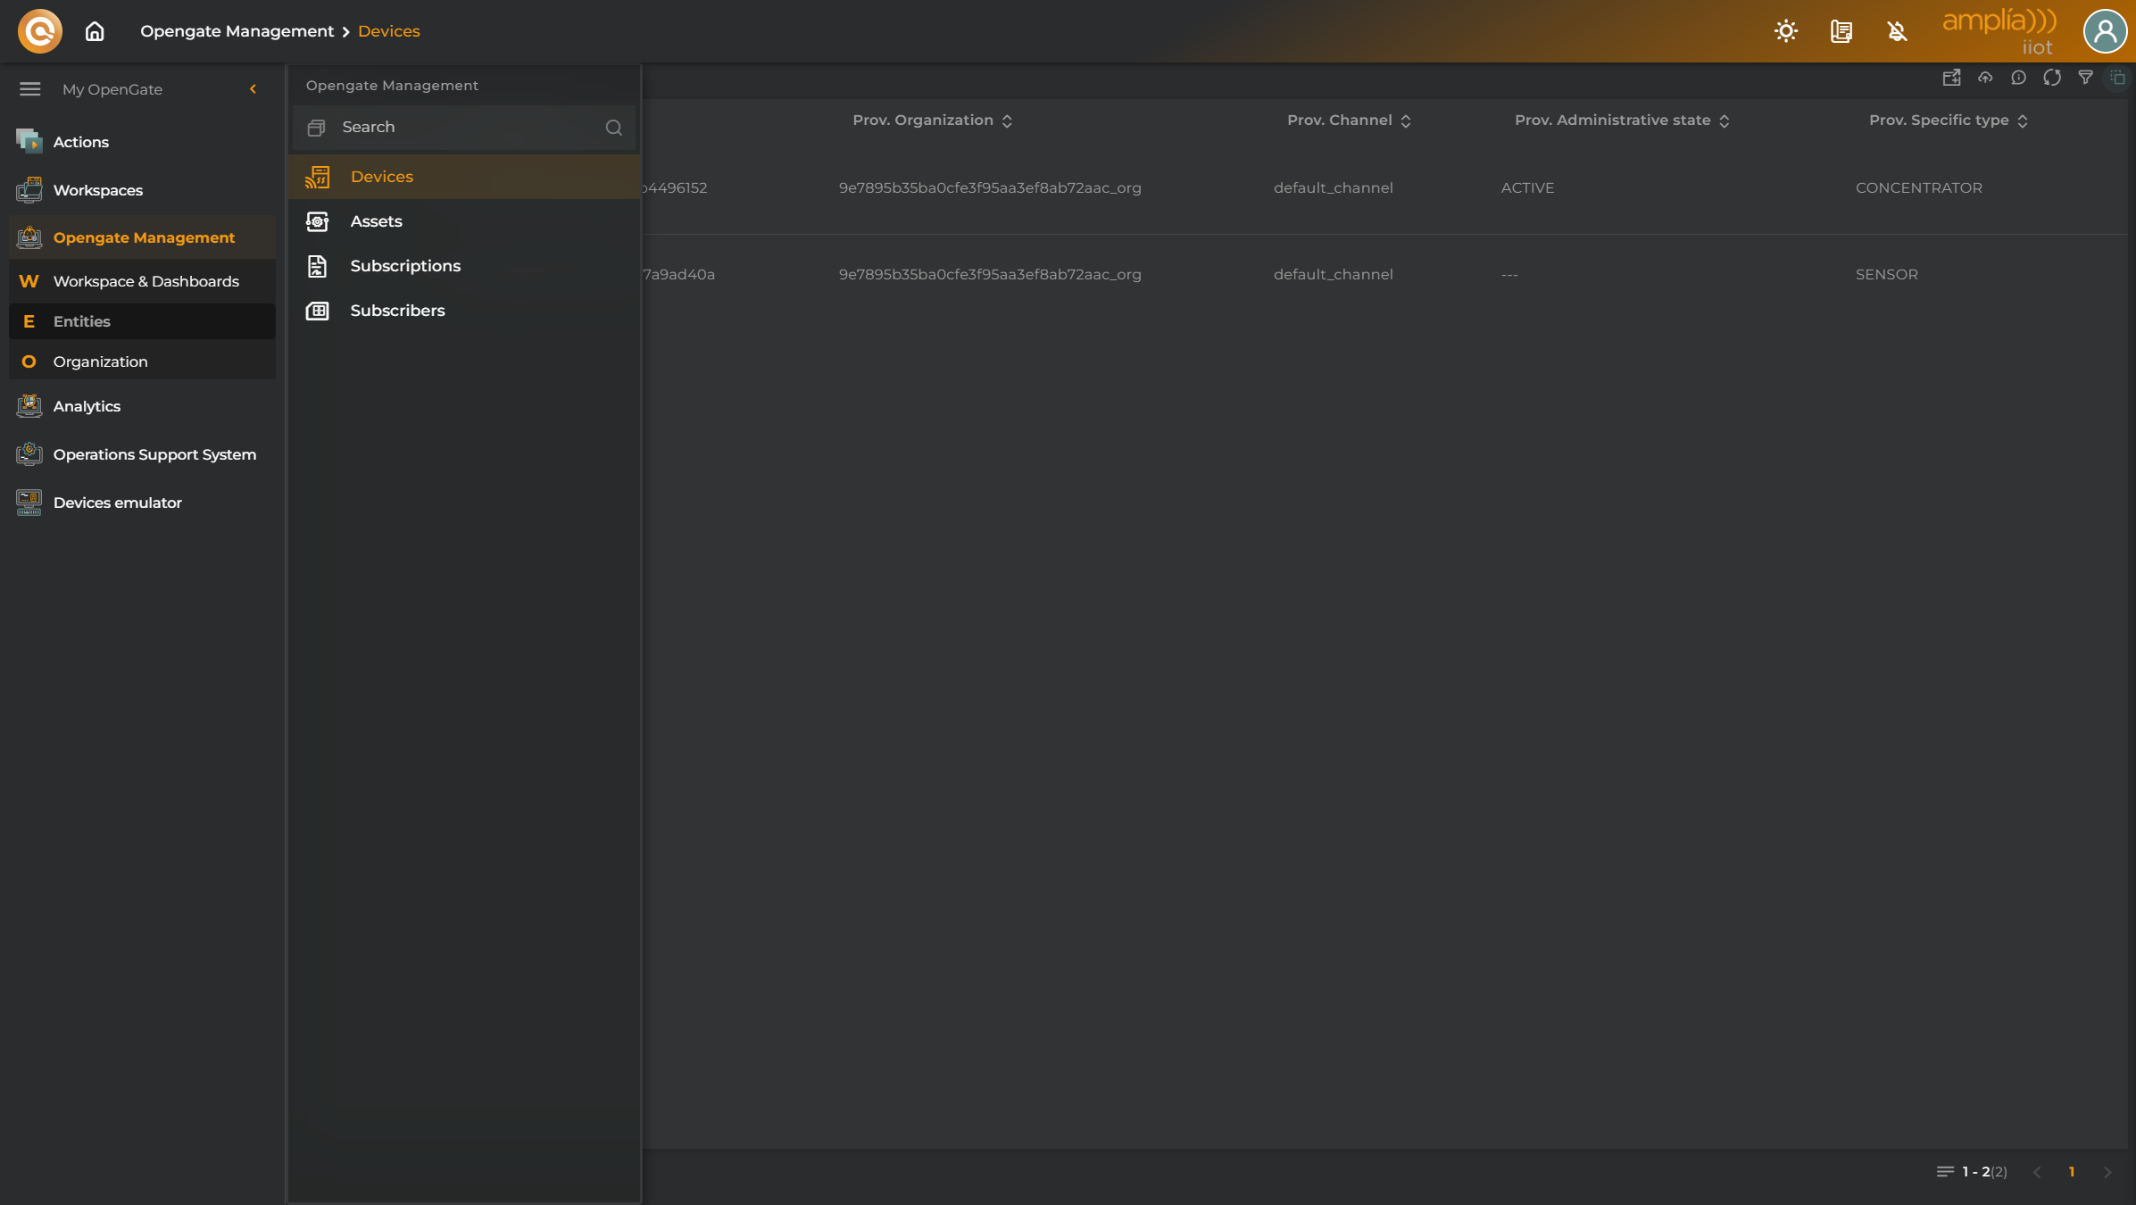Expand Prov. Administrative state sort
Viewport: 2136px width, 1205px height.
pos(1725,120)
